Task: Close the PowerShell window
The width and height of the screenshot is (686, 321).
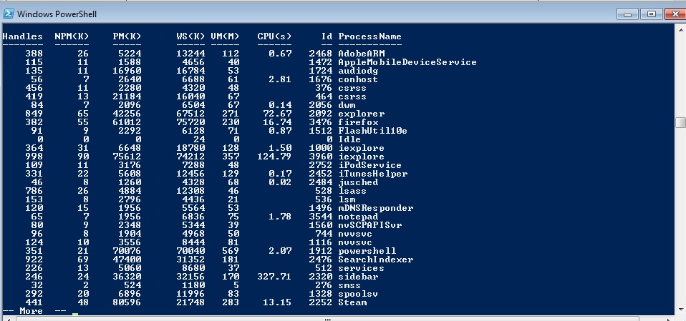Action: tap(675, 14)
